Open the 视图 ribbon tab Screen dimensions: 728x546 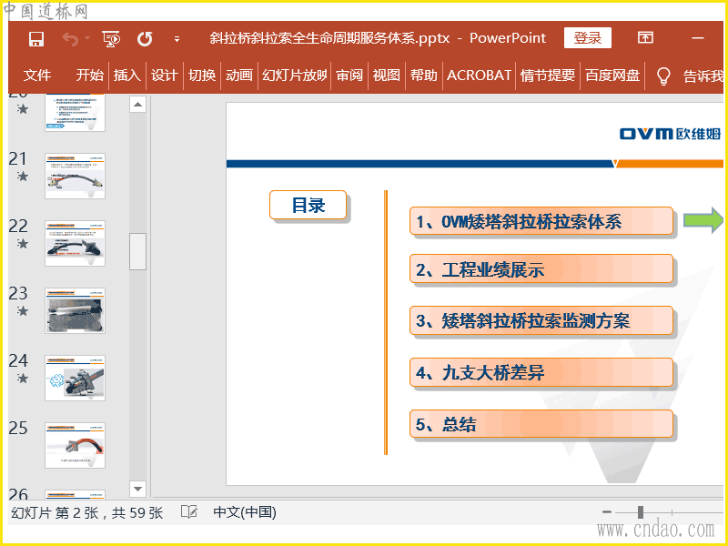tap(386, 75)
